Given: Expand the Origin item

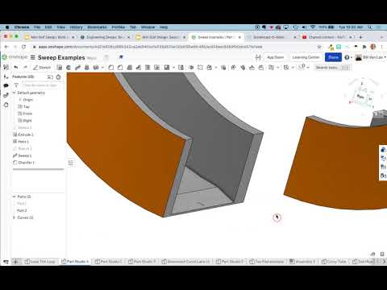Looking at the screenshot, I should tap(20, 100).
